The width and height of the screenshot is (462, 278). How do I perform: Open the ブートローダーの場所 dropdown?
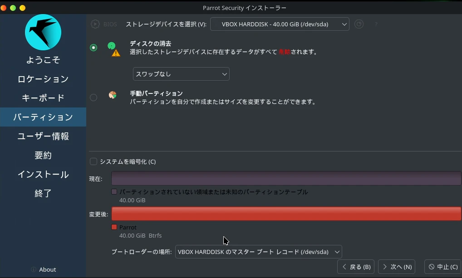coord(258,252)
